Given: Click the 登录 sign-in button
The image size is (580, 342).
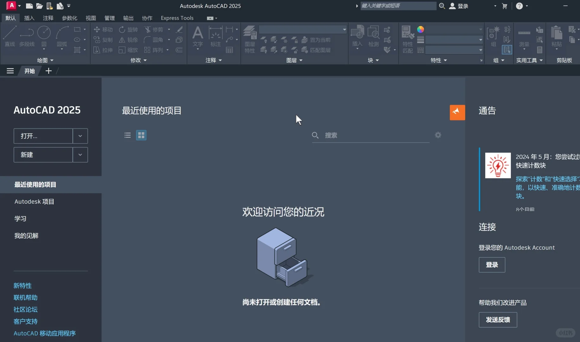Looking at the screenshot, I should coord(492,265).
